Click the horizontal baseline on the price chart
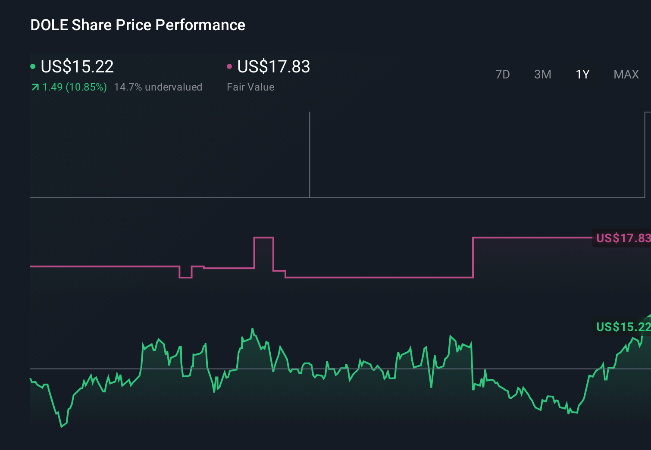 [302, 369]
